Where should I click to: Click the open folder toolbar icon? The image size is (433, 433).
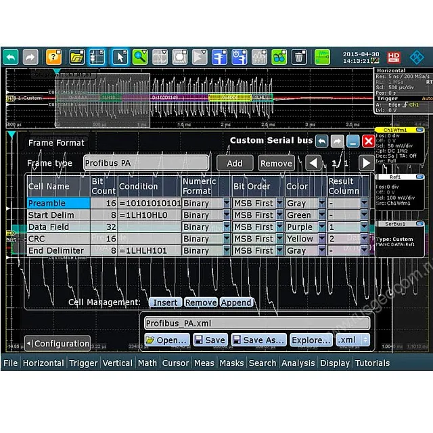pyautogui.click(x=76, y=57)
